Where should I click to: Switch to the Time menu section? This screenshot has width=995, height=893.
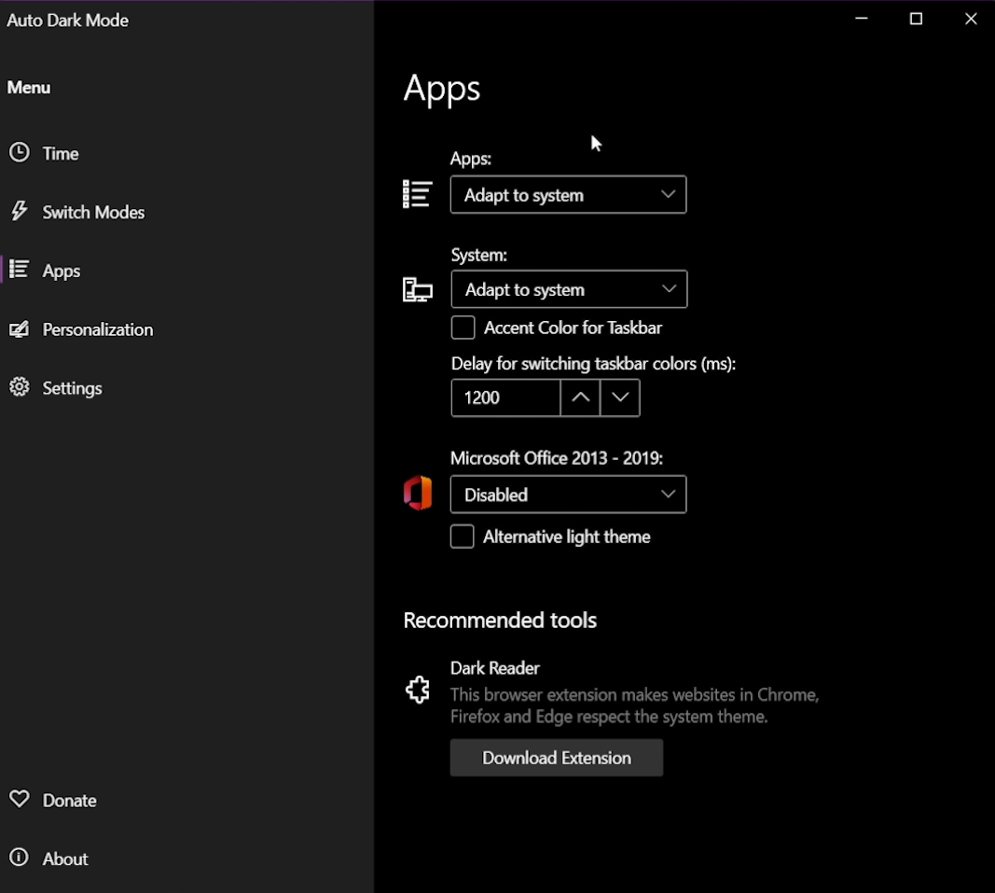[x=60, y=153]
